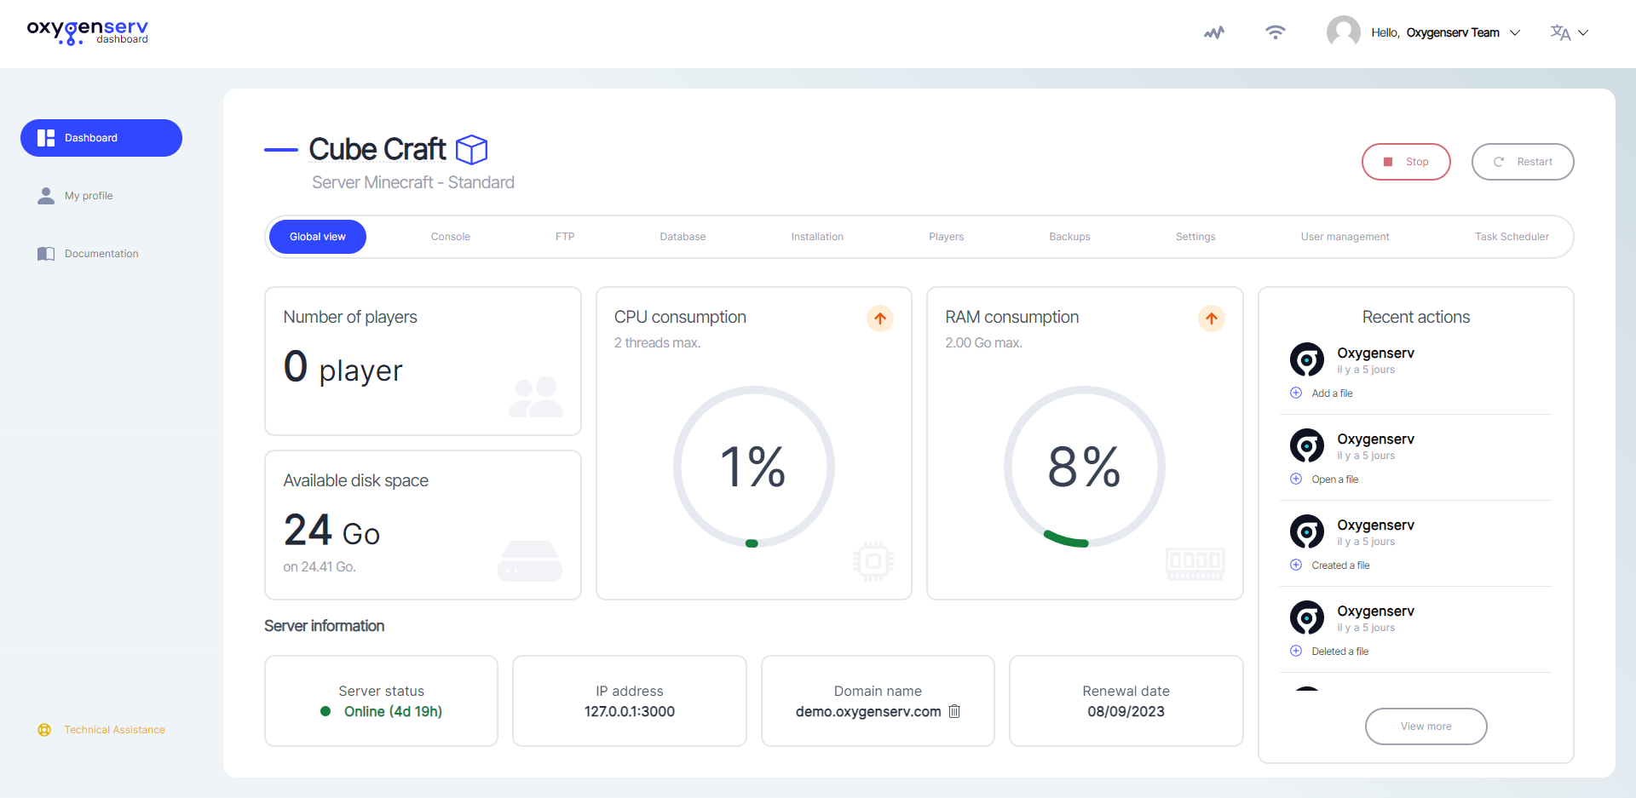This screenshot has width=1636, height=798.
Task: Go to My profile in sidebar
Action: (89, 196)
